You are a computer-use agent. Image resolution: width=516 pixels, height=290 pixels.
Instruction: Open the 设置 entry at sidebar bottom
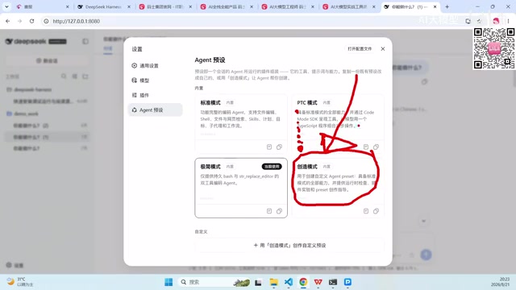pos(15,265)
